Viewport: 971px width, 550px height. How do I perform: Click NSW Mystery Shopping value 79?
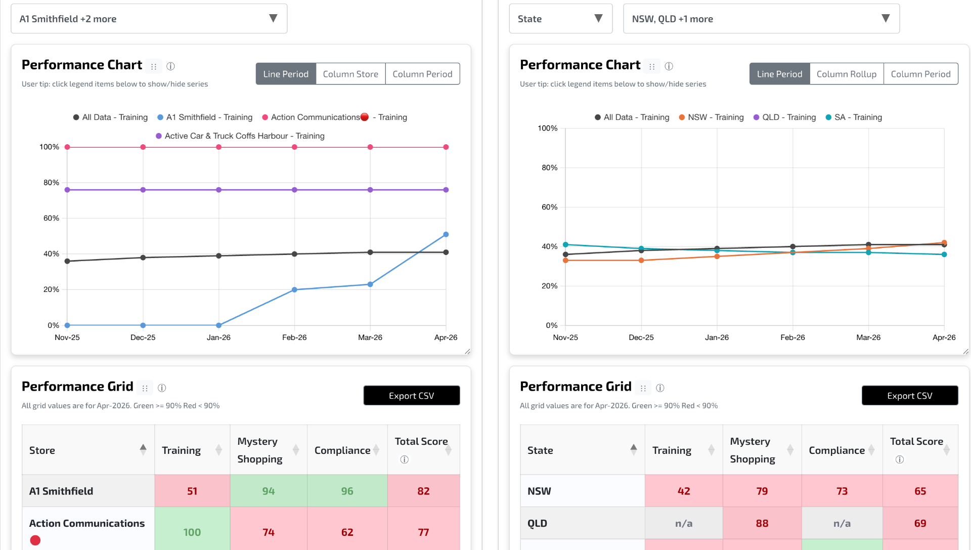pos(762,491)
